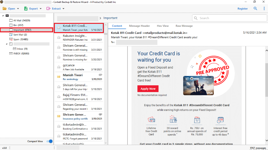Open the Kotak 811 Credit email
The width and height of the screenshot is (268, 150).
pyautogui.click(x=79, y=28)
